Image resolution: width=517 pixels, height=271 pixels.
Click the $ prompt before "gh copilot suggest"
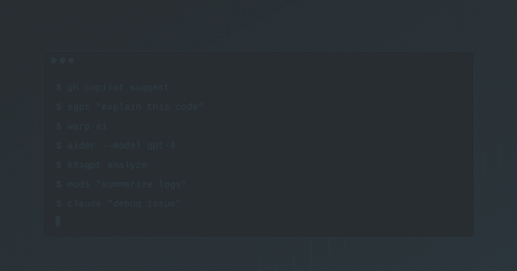click(x=58, y=88)
